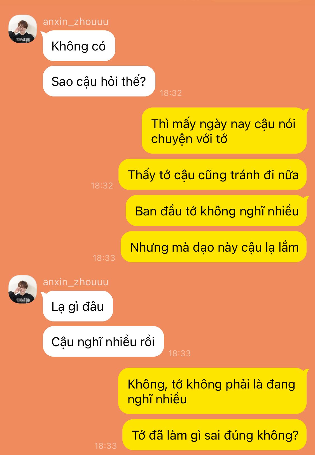Click the 18:33 timestamp beside 'Nhưng mà dạo này'
Viewport: 315px width, 455px height.
[x=104, y=258]
